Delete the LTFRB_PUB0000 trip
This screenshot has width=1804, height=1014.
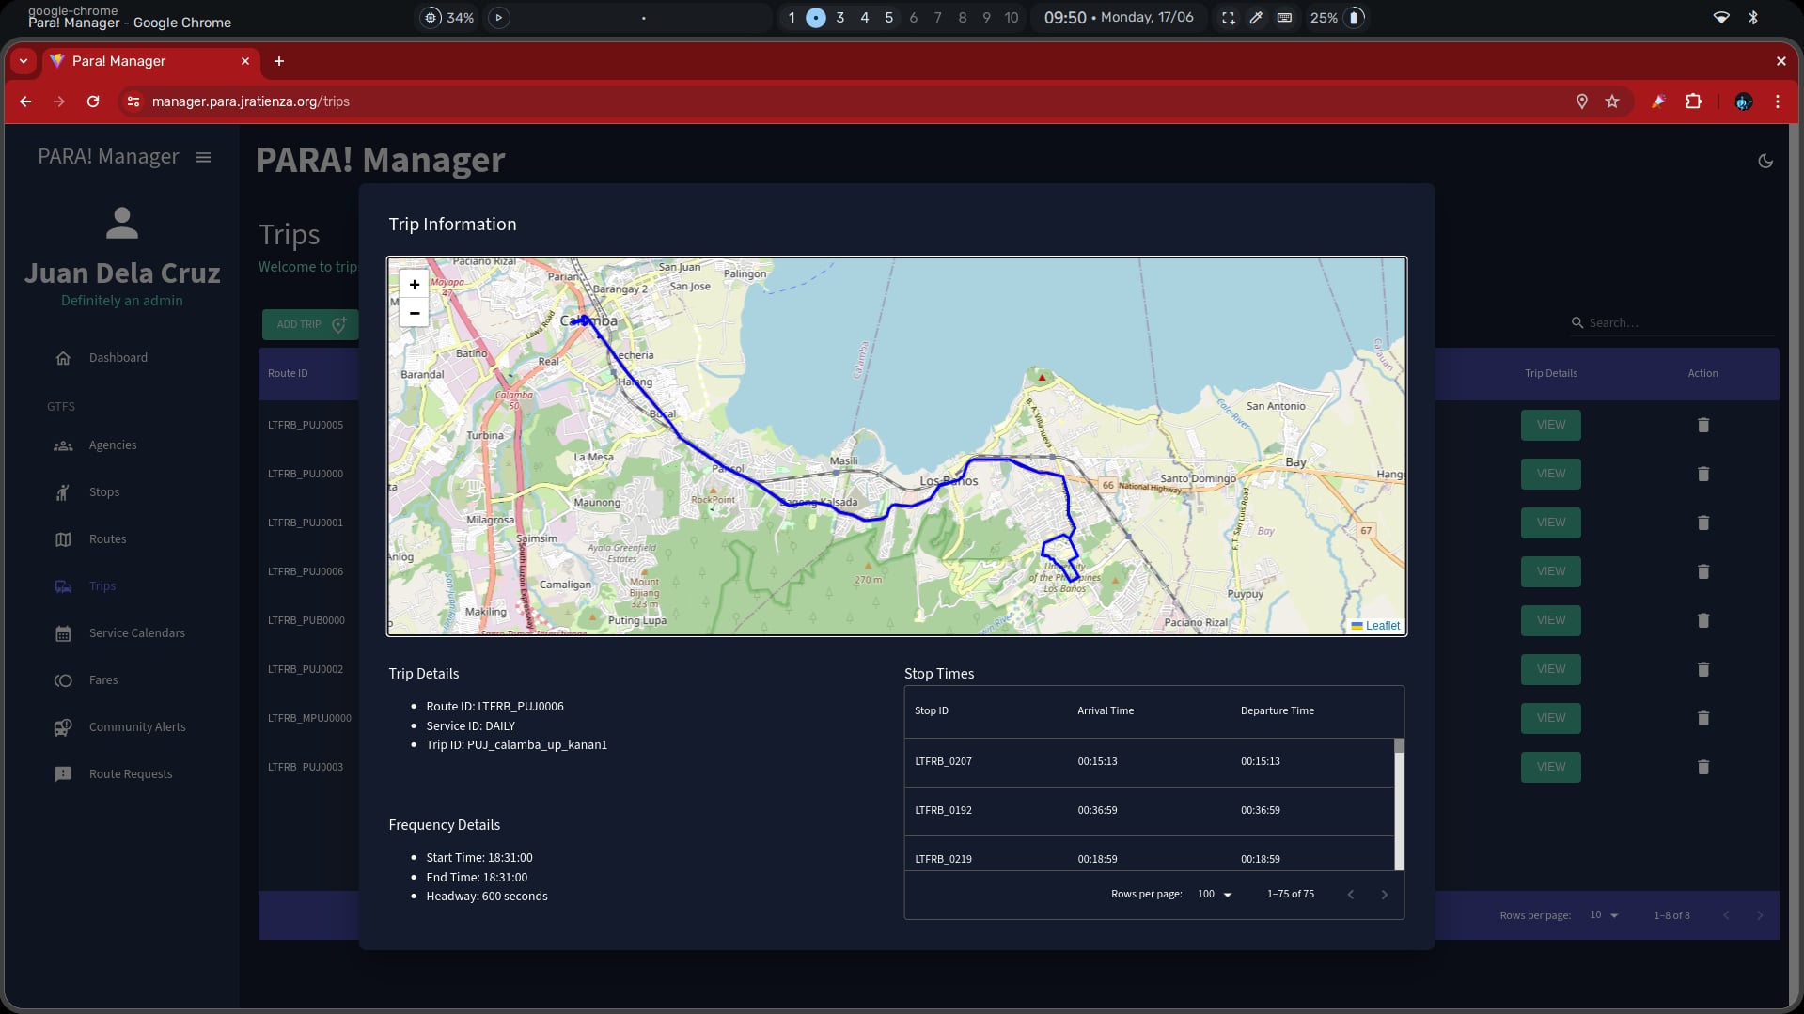pyautogui.click(x=1702, y=620)
